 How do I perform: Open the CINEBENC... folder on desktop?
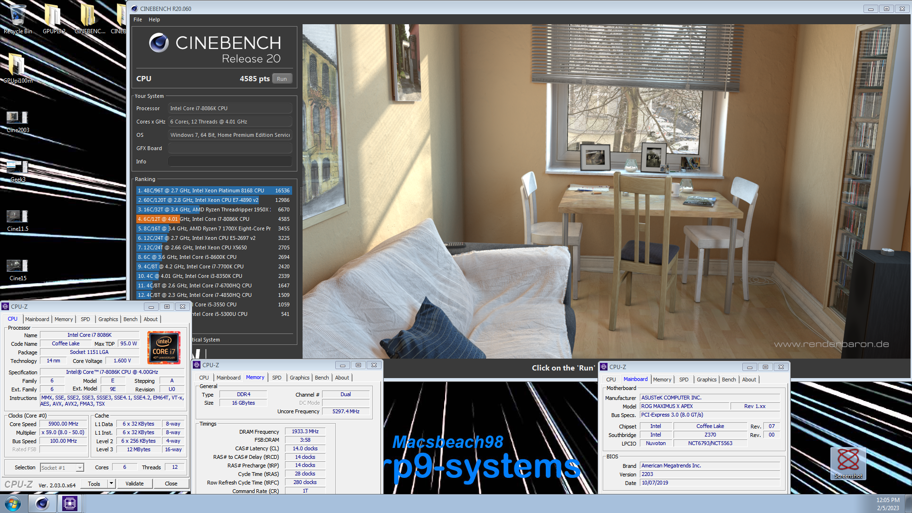click(90, 19)
